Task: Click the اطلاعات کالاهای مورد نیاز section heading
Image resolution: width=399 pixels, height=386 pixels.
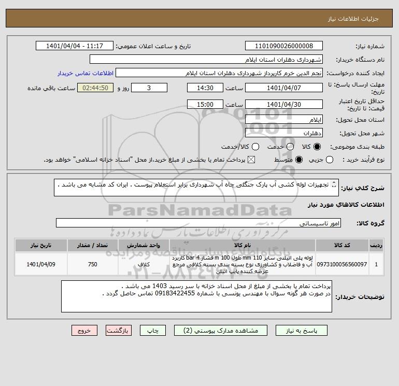Action: [346, 205]
